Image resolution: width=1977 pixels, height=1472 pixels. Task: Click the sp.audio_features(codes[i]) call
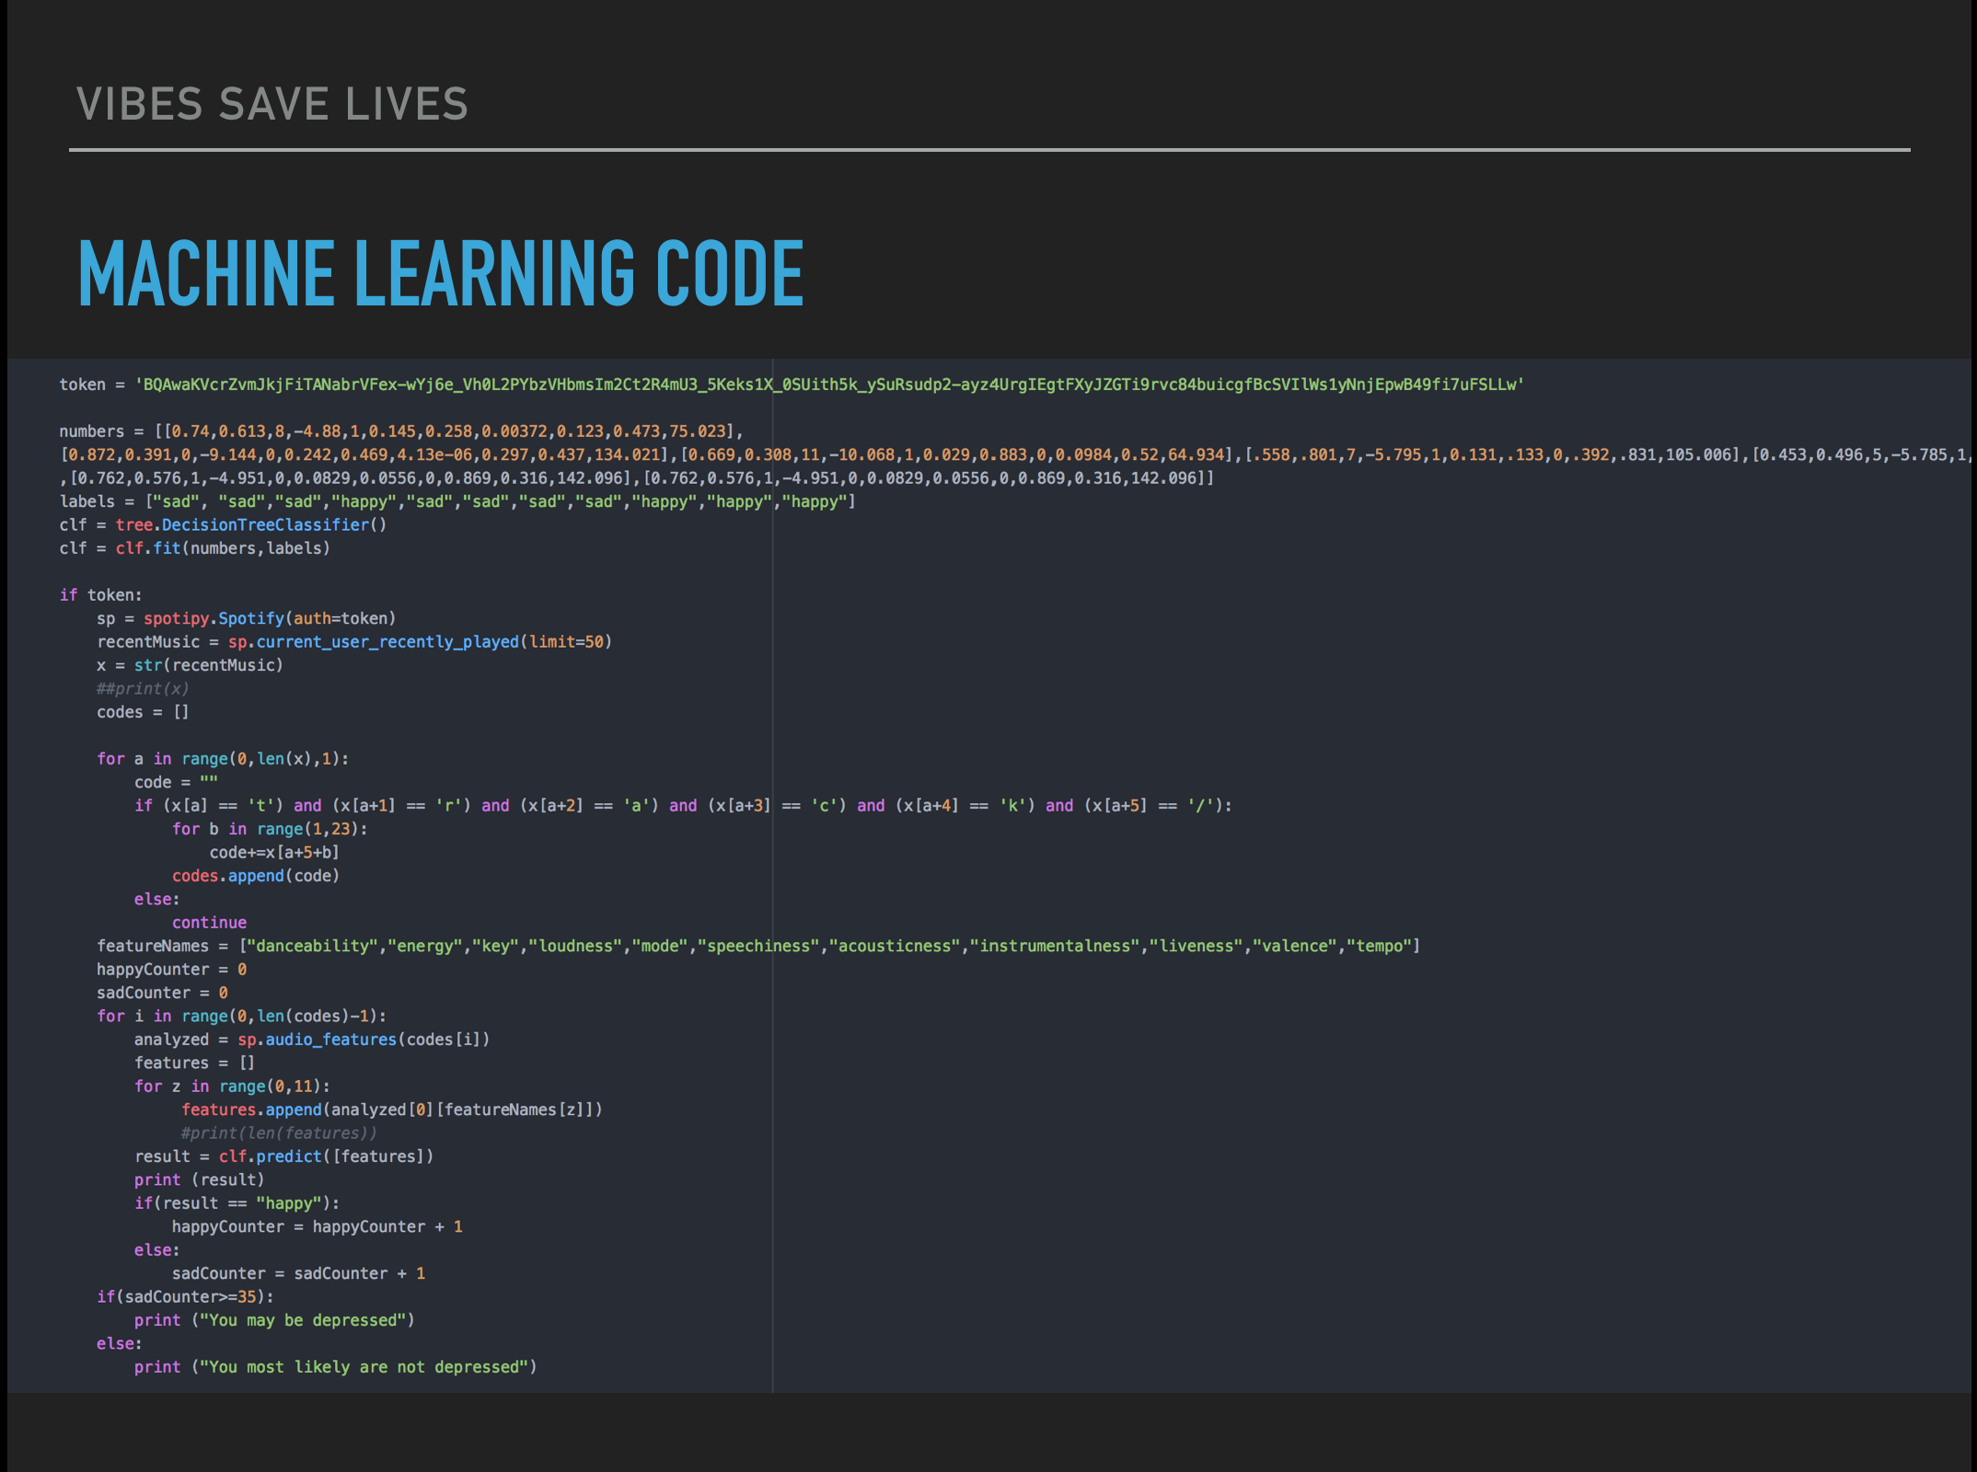364,1040
